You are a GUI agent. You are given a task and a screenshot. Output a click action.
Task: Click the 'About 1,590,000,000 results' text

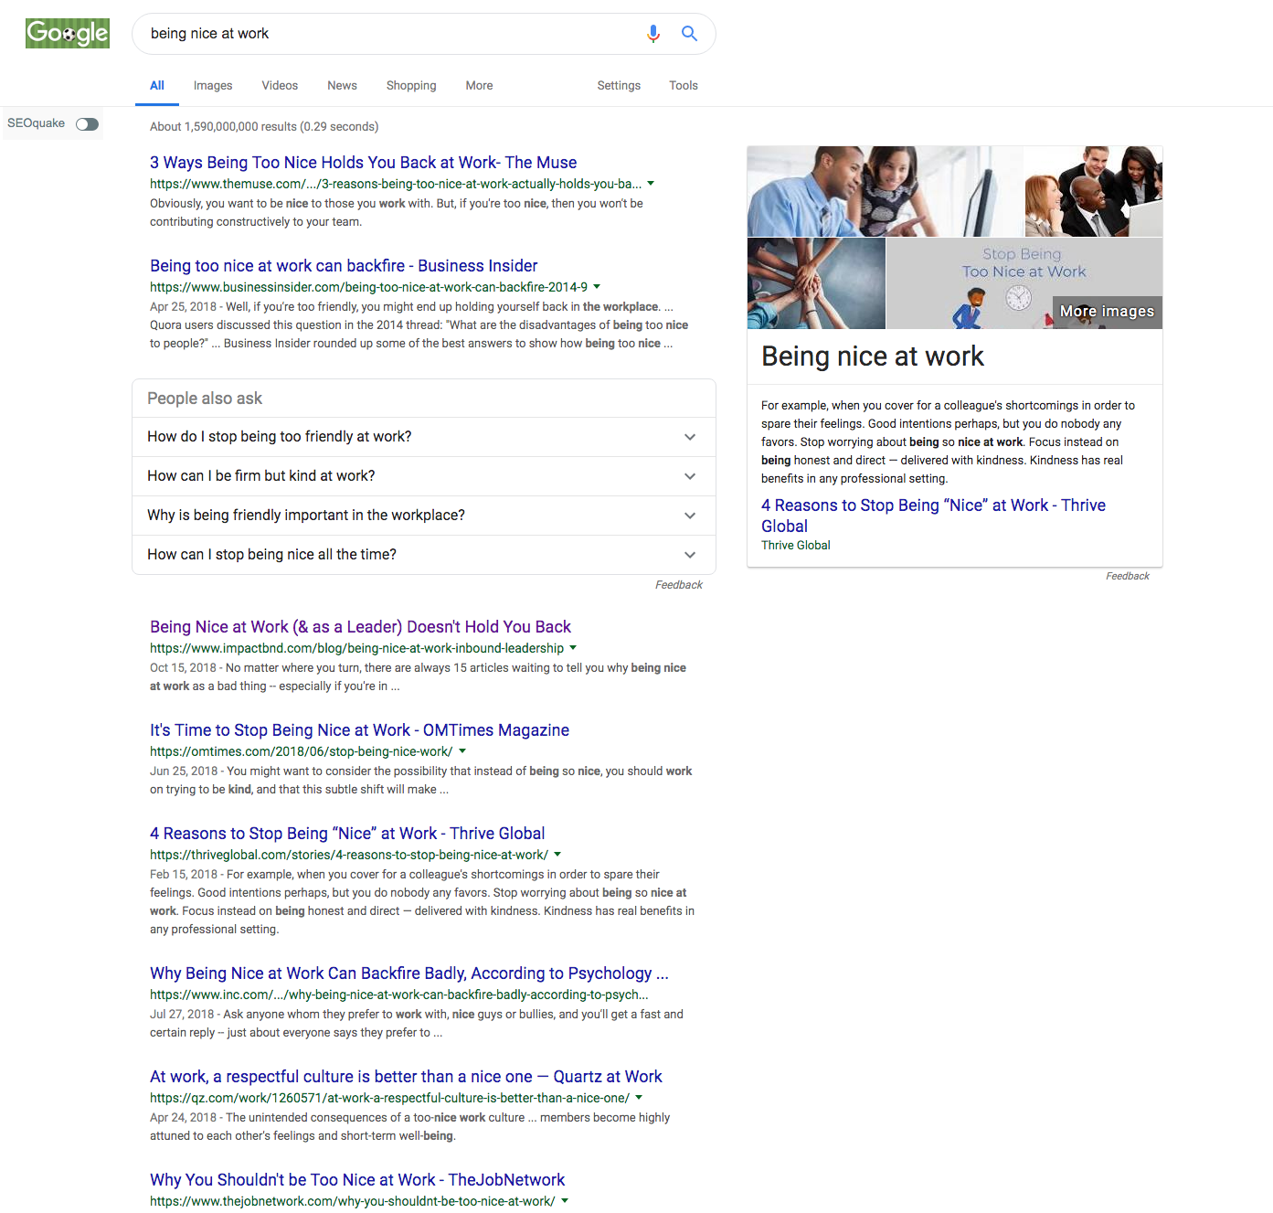click(264, 127)
